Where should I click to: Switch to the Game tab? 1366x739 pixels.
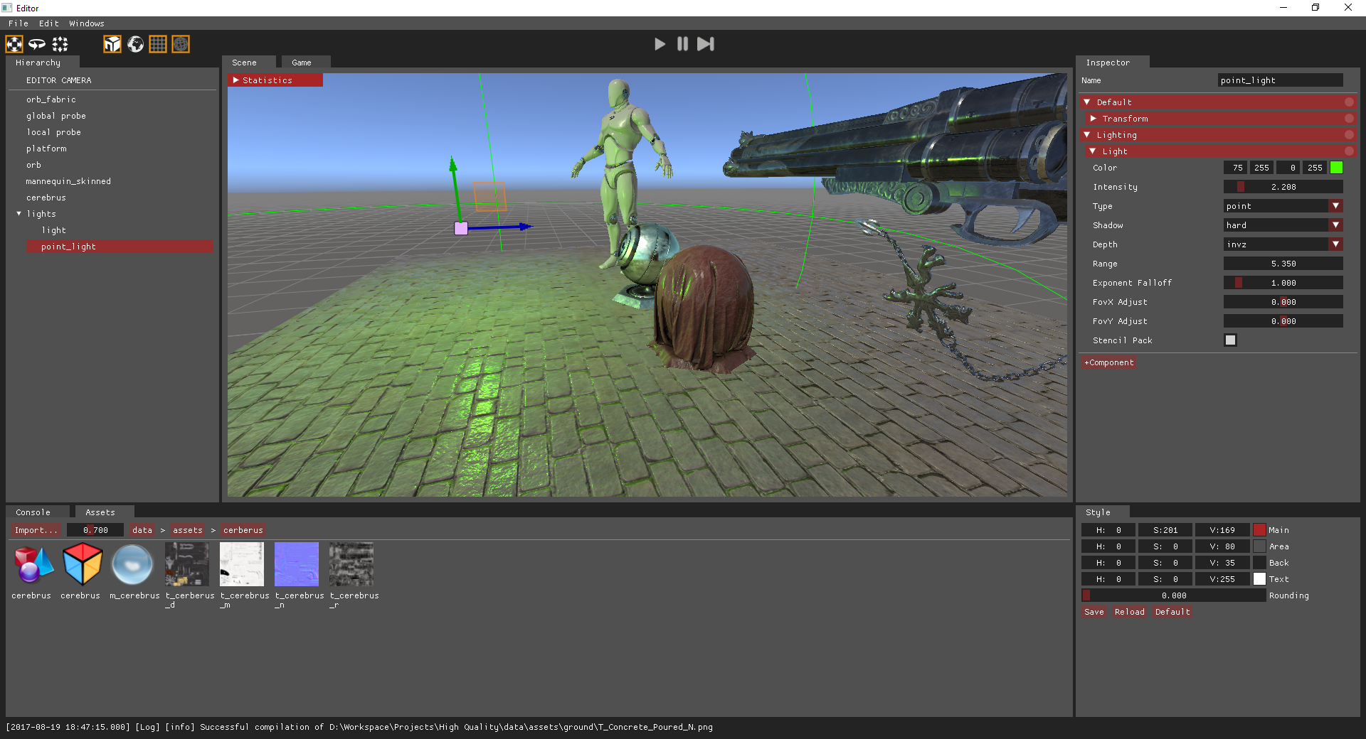[303, 62]
